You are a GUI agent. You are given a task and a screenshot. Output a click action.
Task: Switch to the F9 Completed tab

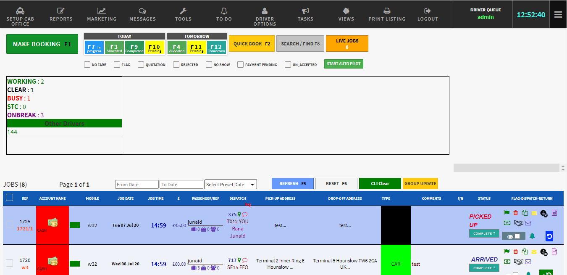(x=134, y=48)
